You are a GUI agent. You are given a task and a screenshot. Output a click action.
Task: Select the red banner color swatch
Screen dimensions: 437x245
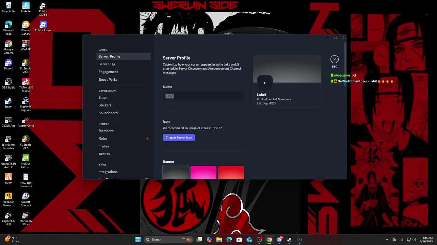pos(231,173)
